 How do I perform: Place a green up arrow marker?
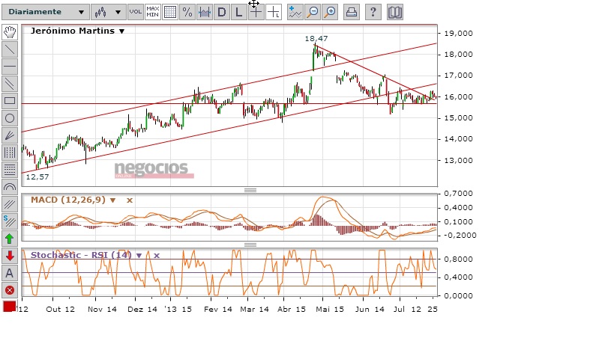pyautogui.click(x=10, y=239)
